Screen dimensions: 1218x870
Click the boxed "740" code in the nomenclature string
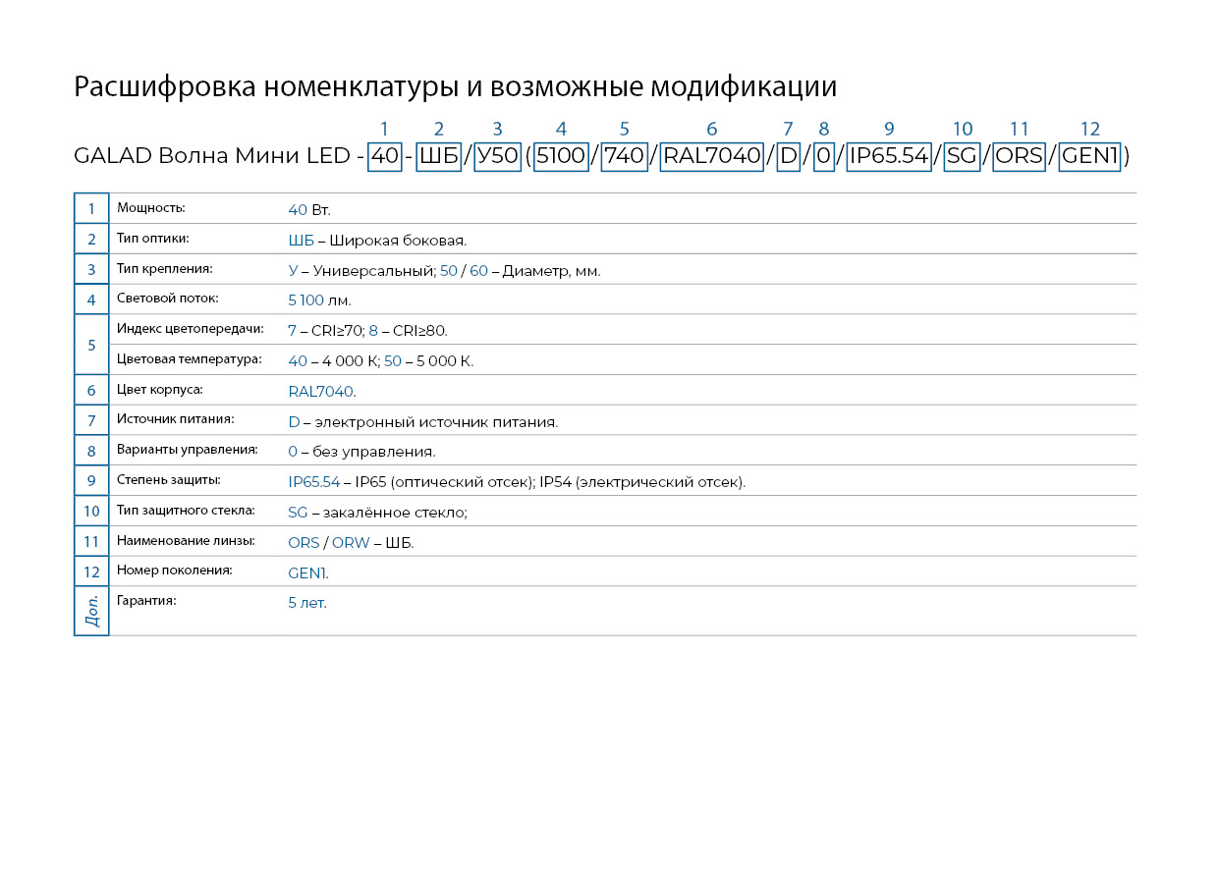point(624,156)
